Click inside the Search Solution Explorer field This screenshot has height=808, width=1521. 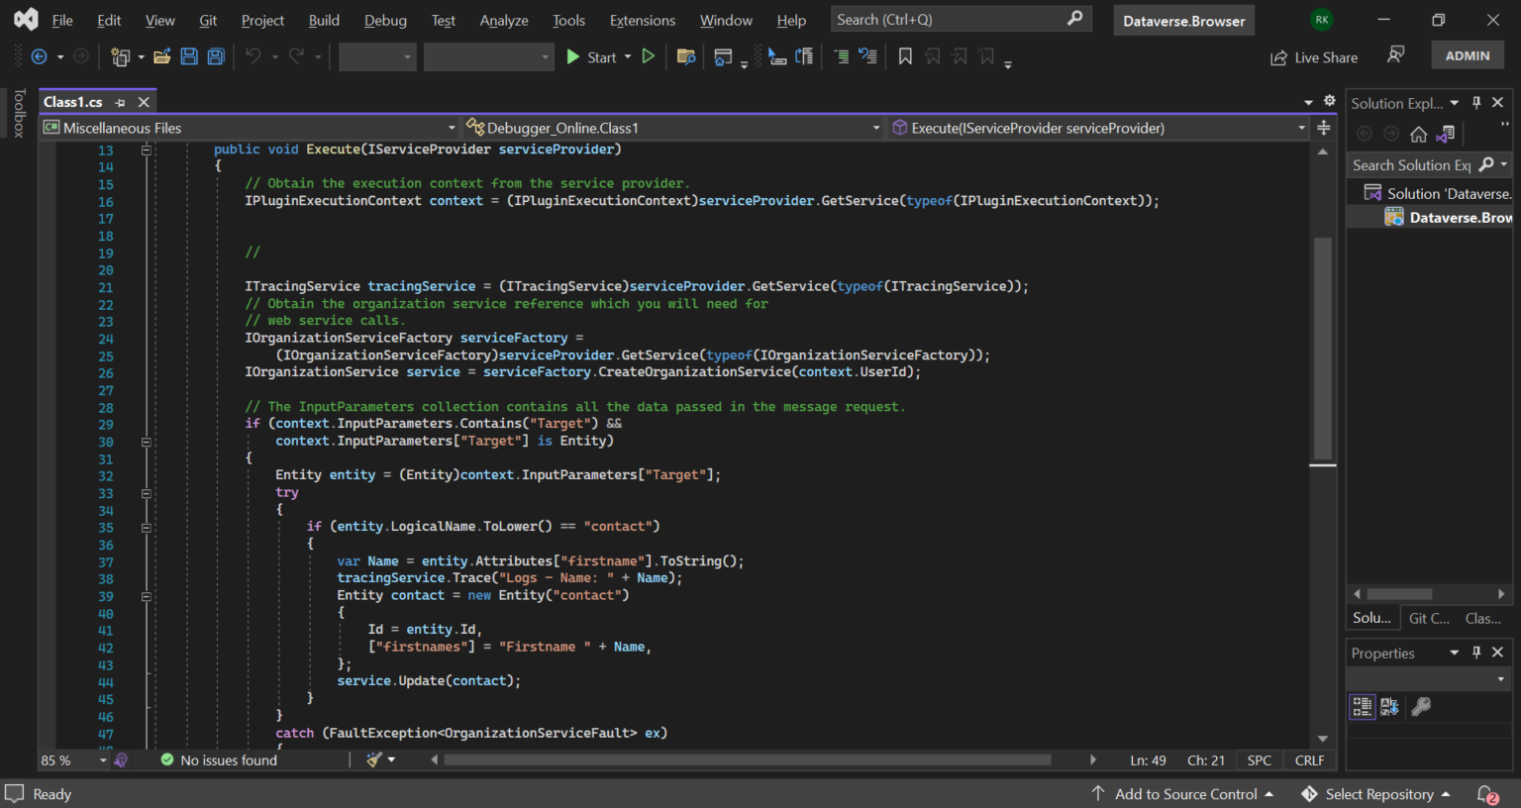1411,164
